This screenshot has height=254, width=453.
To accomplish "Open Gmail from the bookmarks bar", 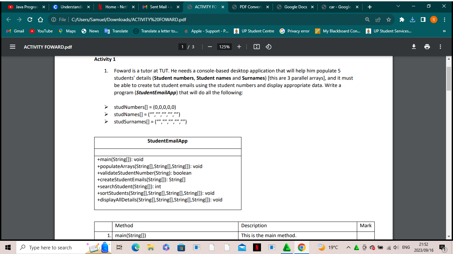I will pos(15,31).
